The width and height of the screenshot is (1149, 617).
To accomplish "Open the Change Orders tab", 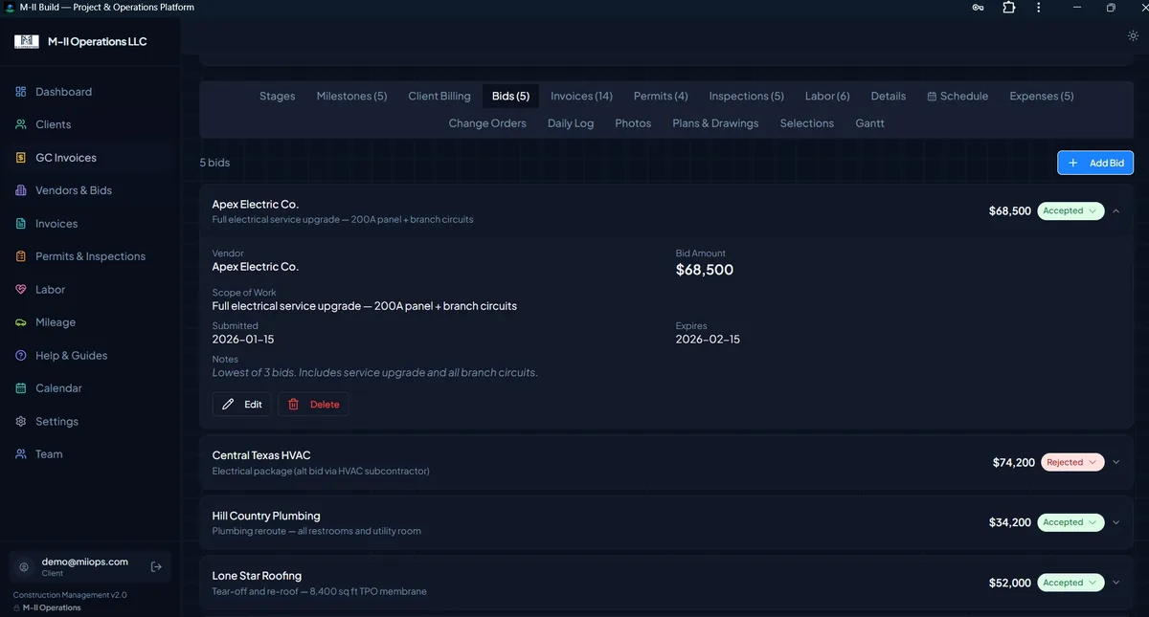I will pos(487,123).
